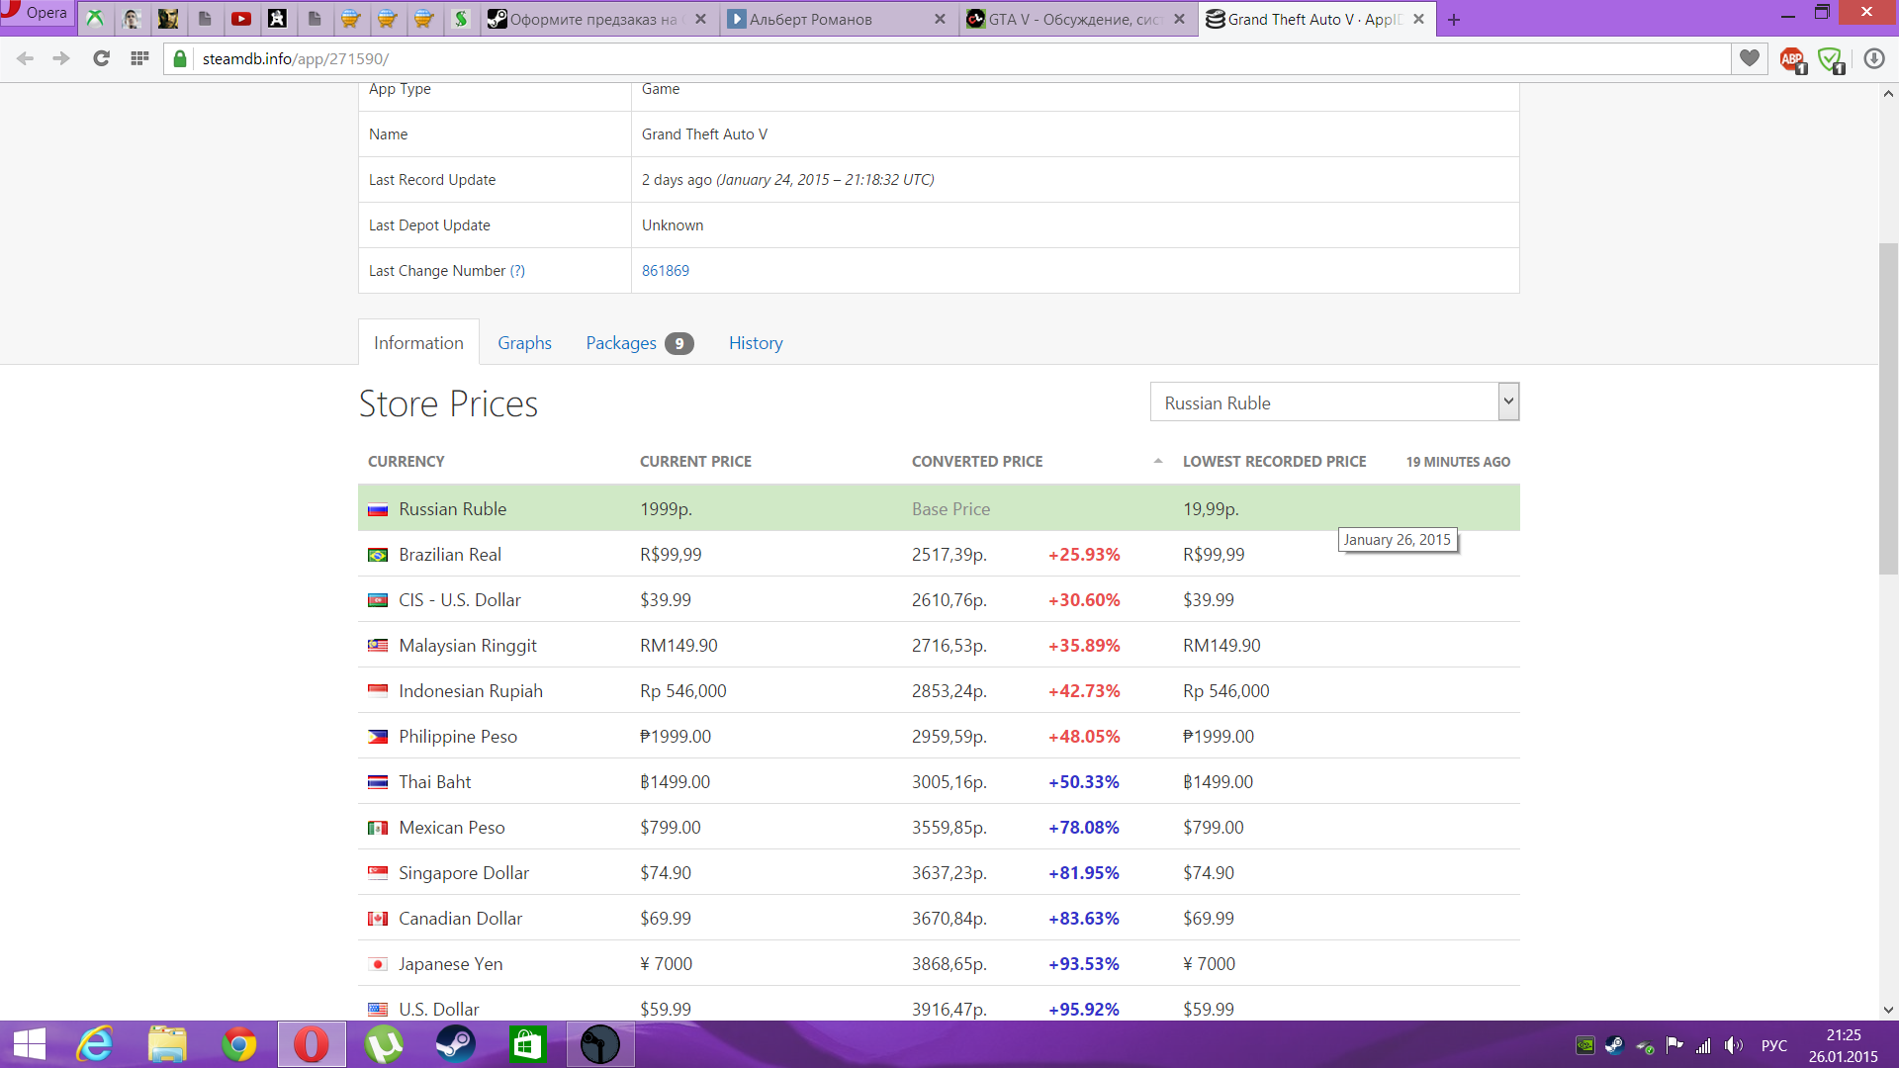Switch to the GTA V Обсуждение tab
Image resolution: width=1899 pixels, height=1068 pixels.
[x=1077, y=19]
